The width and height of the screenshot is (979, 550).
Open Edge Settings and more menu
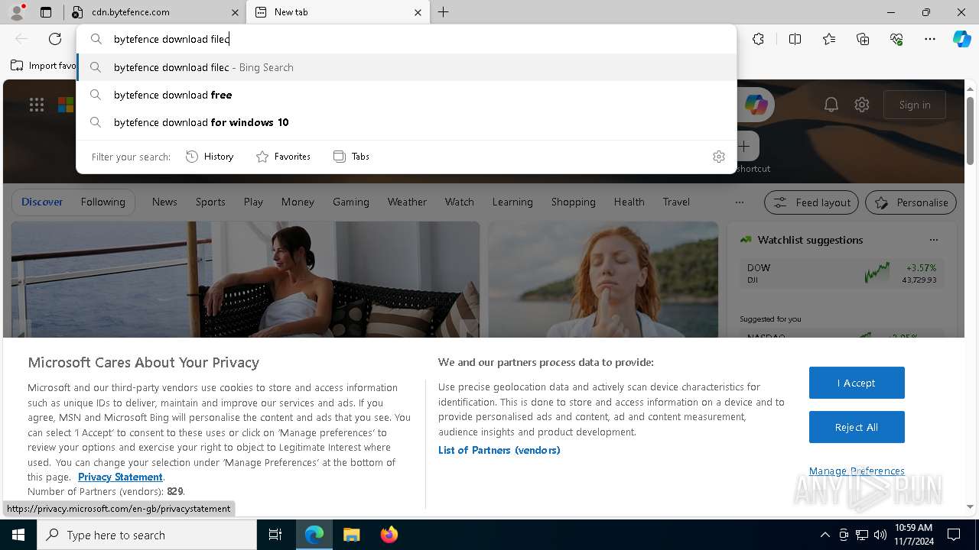[x=930, y=39]
